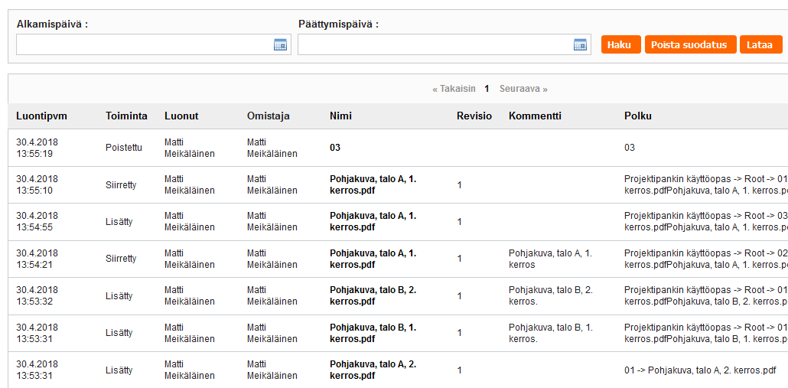Click the Kommentti column header

(x=535, y=116)
